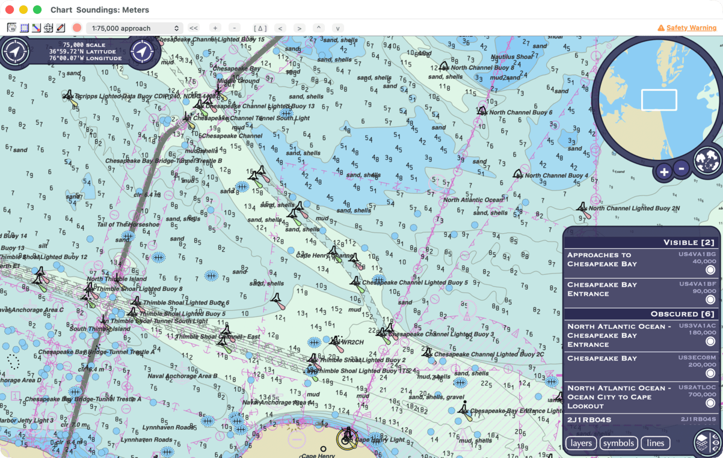Pick the four-arrow move tool
723x458 pixels.
[x=48, y=28]
